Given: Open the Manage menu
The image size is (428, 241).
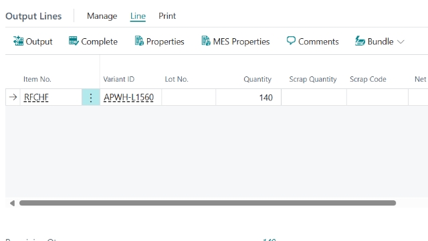Looking at the screenshot, I should pyautogui.click(x=102, y=16).
